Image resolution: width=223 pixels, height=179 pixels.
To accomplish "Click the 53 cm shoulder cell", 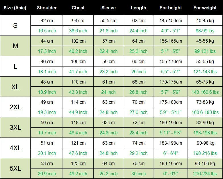I will (47, 163).
